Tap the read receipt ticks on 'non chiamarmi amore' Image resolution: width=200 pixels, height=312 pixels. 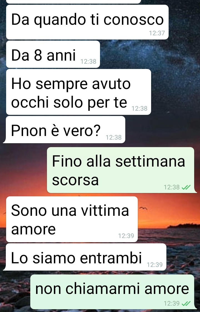[x=186, y=303]
